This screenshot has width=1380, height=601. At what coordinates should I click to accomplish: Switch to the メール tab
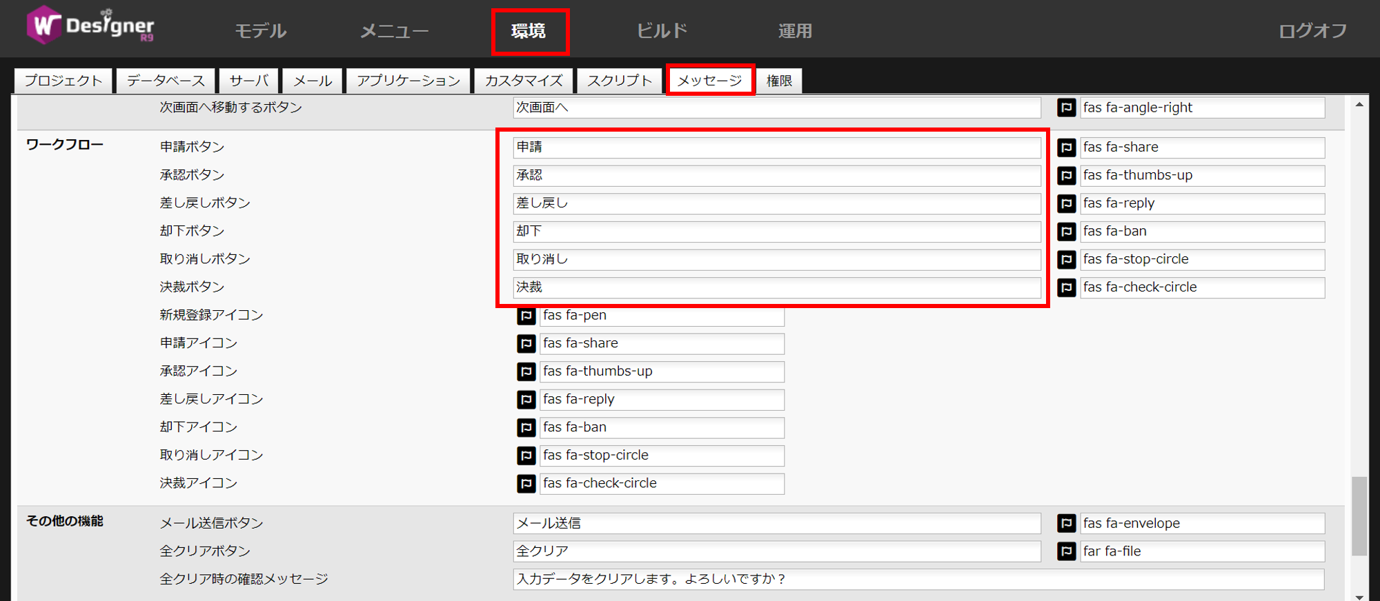click(313, 81)
